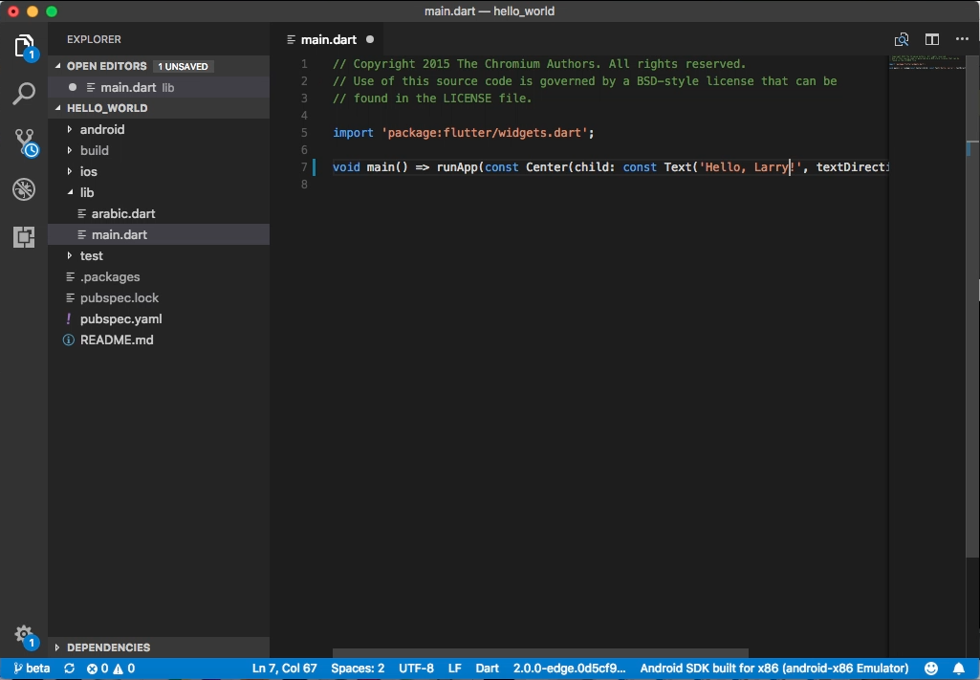This screenshot has width=980, height=680.
Task: Click the LICENSE file comment on line 3
Action: (432, 99)
